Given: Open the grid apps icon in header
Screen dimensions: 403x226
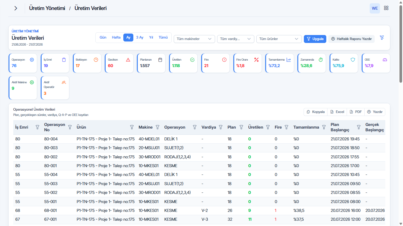Looking at the screenshot, I should pos(386,8).
